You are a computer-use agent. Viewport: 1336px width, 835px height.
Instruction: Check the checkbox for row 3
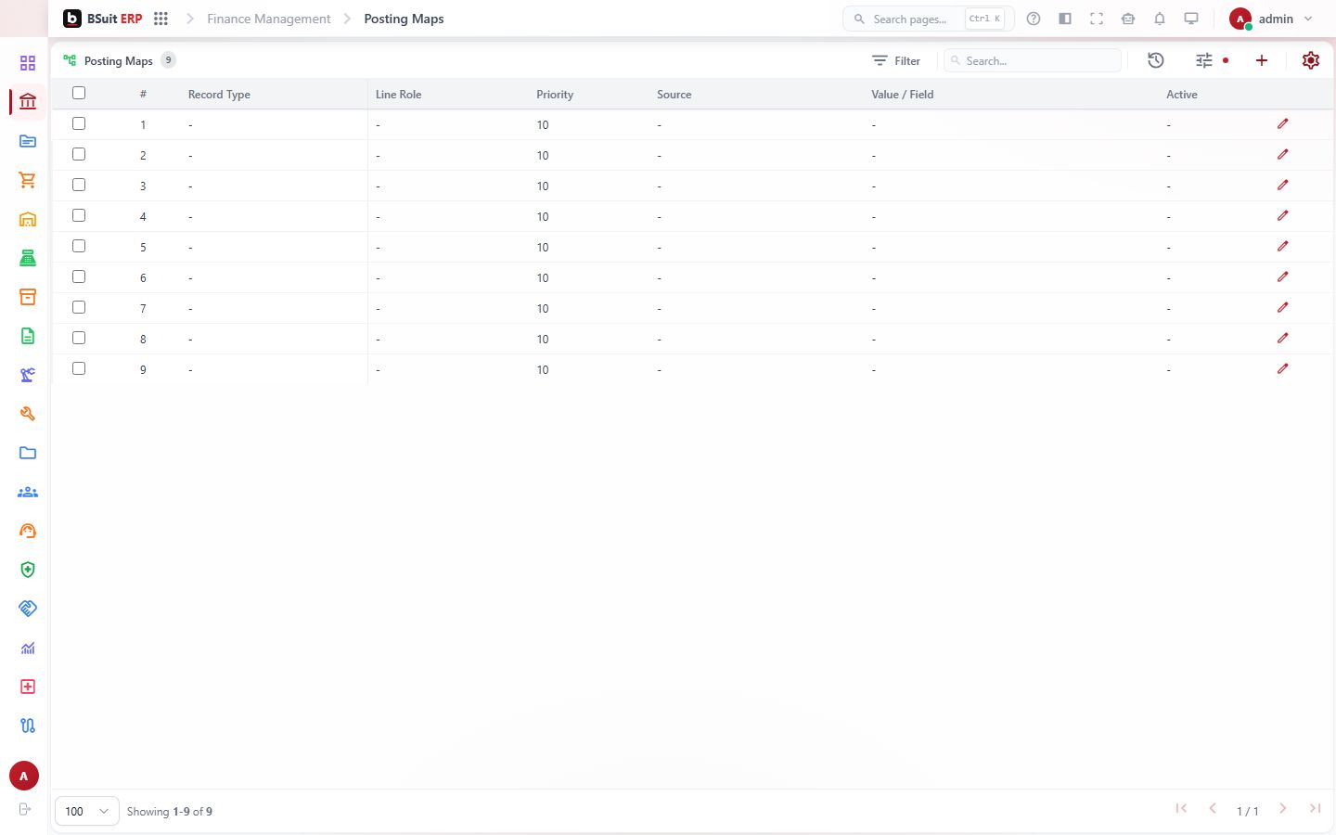pyautogui.click(x=79, y=185)
